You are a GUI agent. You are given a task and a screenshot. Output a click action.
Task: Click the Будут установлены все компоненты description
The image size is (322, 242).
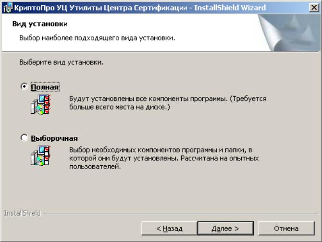(168, 103)
